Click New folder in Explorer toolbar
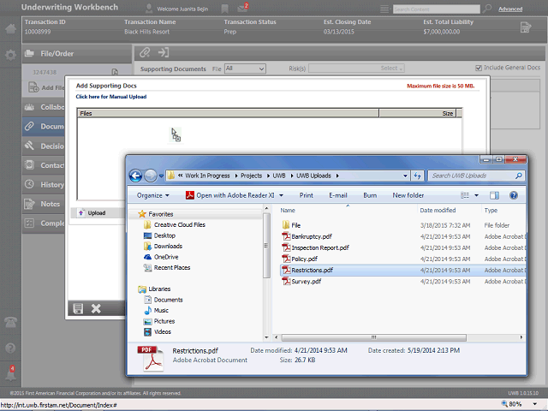548x411 pixels. [408, 195]
